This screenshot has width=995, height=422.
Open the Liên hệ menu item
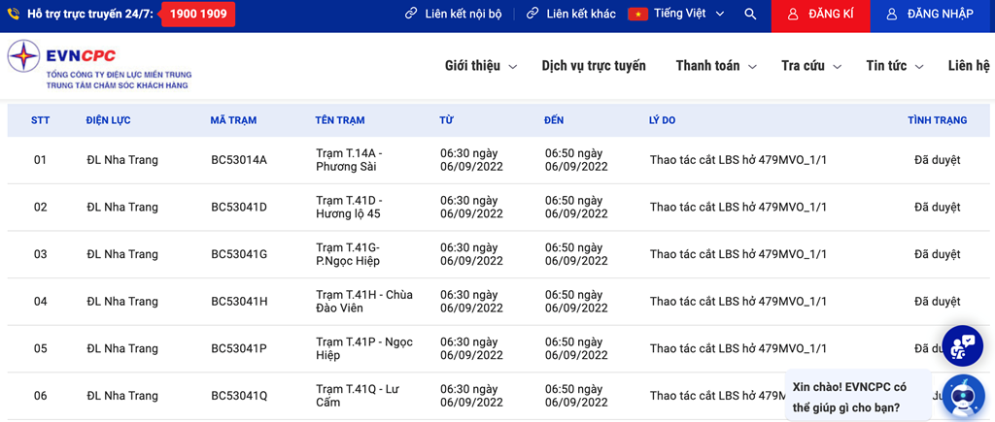(x=969, y=66)
